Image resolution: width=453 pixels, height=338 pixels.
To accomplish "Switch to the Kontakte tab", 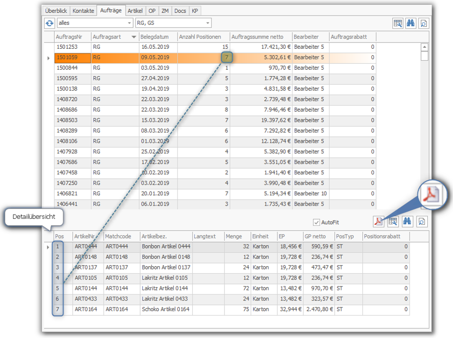I will coord(83,11).
